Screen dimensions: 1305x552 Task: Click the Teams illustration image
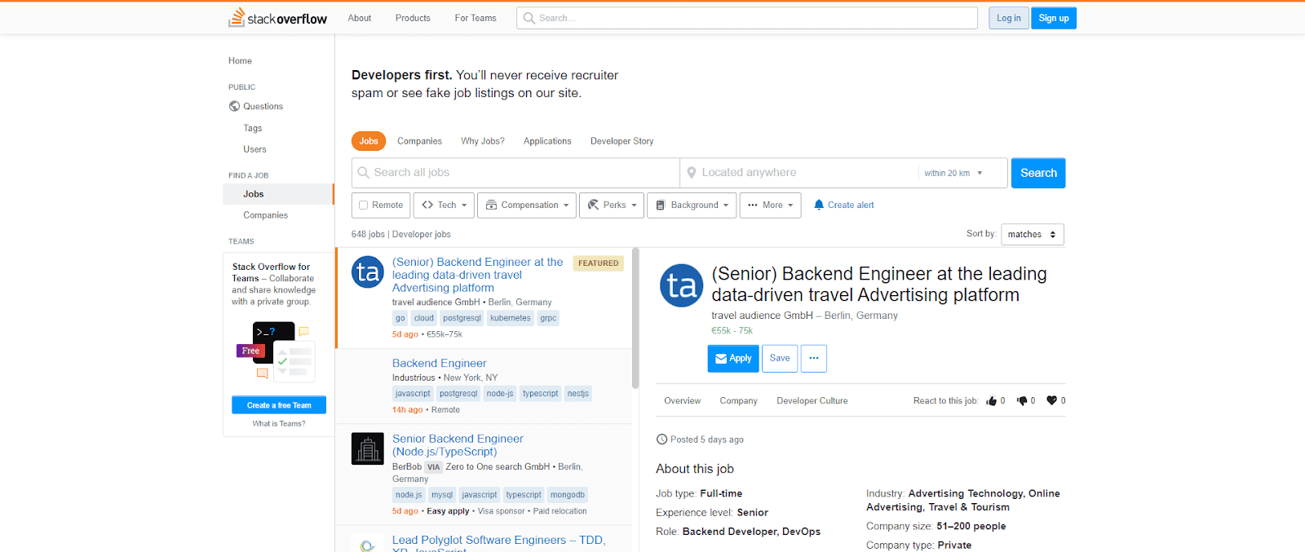click(x=274, y=352)
